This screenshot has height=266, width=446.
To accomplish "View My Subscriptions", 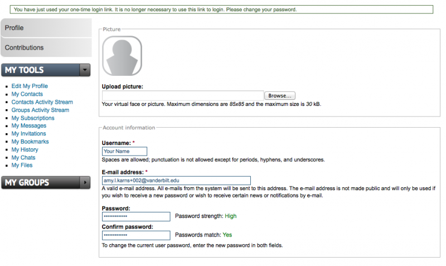I will (33, 118).
